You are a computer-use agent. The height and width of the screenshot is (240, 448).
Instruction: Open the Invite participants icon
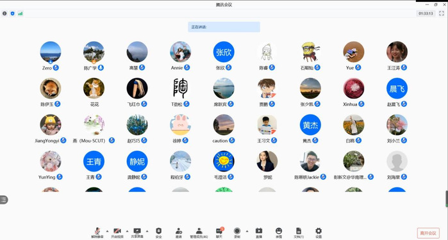click(x=179, y=232)
